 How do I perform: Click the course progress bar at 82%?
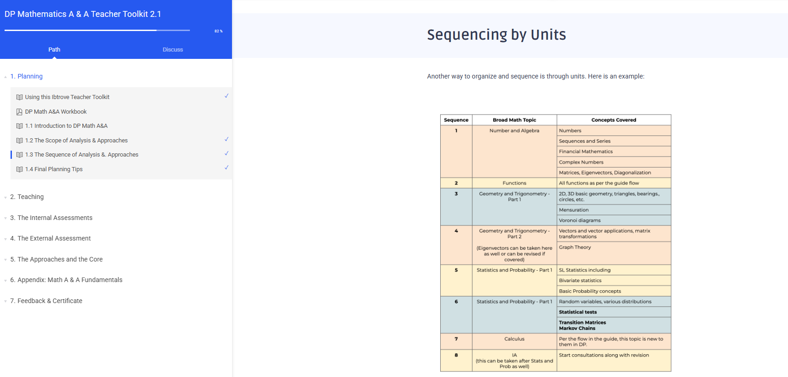pos(97,31)
